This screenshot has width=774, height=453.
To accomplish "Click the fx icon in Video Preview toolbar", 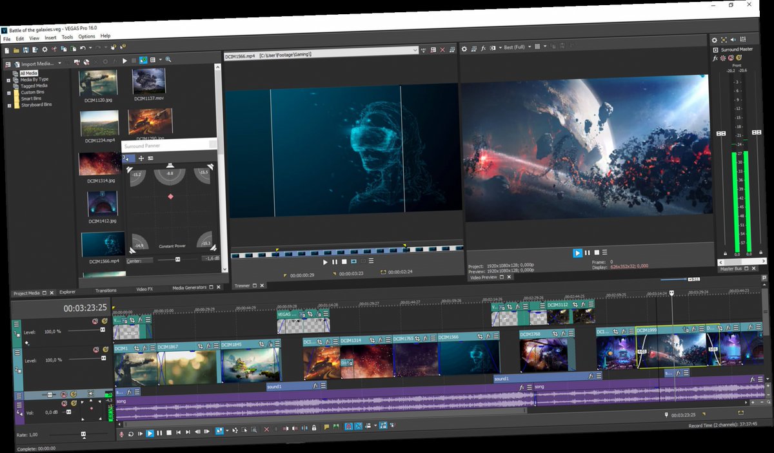I will [x=484, y=48].
